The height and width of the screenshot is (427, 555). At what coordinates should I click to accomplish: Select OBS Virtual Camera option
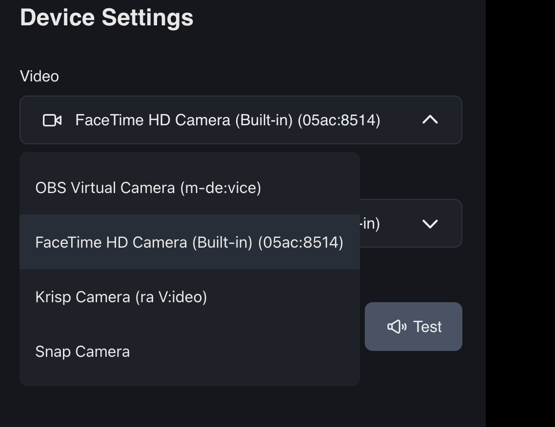tap(148, 188)
